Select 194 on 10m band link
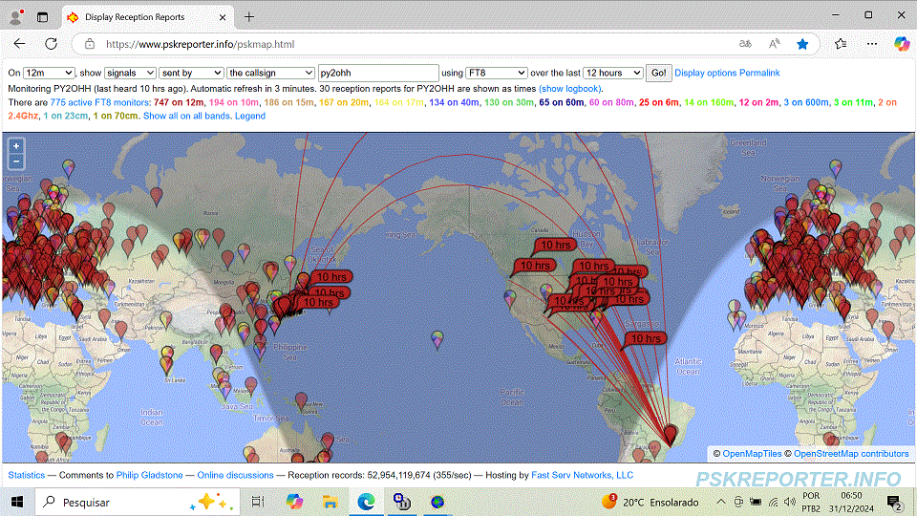 pyautogui.click(x=233, y=102)
